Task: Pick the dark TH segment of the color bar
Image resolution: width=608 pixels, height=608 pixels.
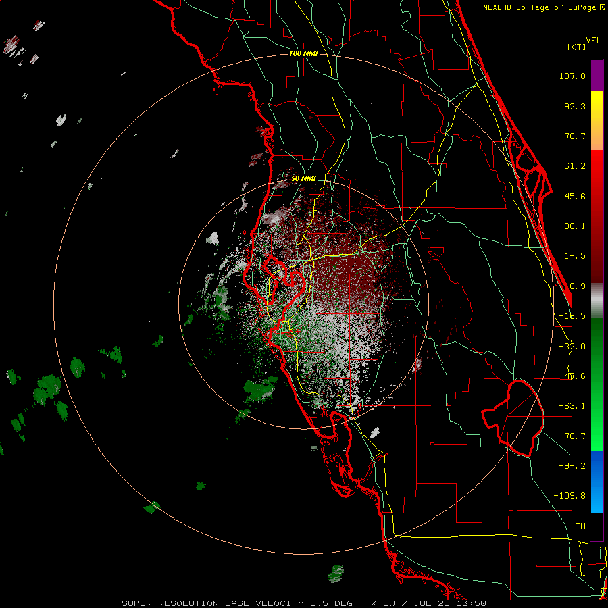Action: point(597,527)
